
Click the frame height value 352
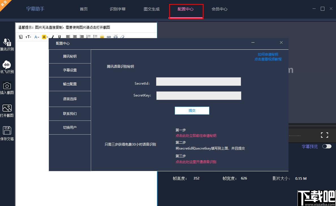pyautogui.click(x=196, y=178)
